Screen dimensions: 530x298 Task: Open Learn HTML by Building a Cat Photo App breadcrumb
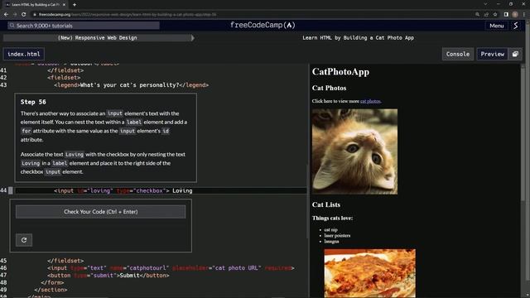(358, 38)
